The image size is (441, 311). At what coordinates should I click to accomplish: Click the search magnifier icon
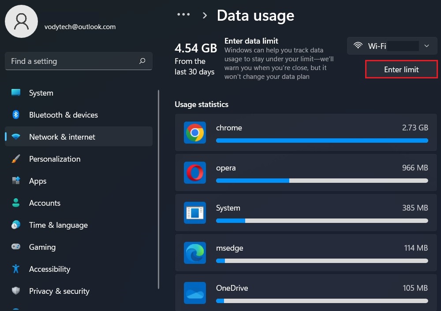point(142,61)
